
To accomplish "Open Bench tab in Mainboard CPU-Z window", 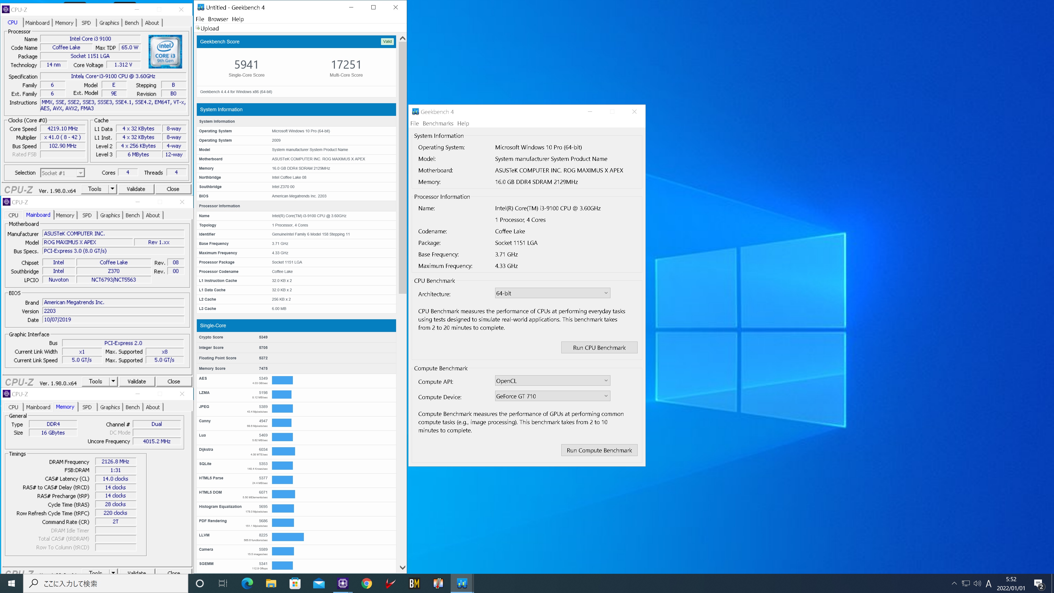I will click(133, 215).
